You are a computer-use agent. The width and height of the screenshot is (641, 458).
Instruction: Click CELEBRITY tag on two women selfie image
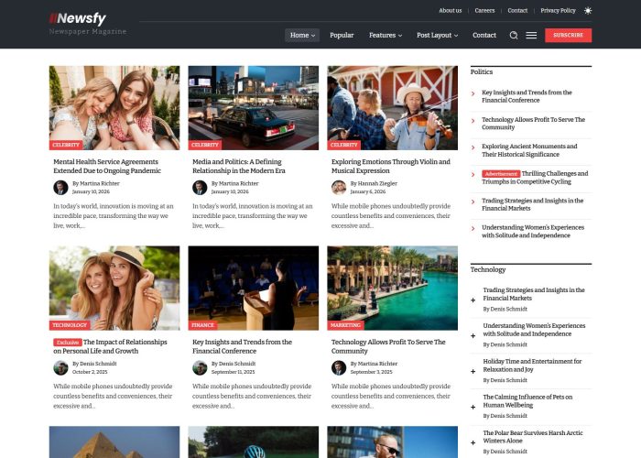coord(66,145)
